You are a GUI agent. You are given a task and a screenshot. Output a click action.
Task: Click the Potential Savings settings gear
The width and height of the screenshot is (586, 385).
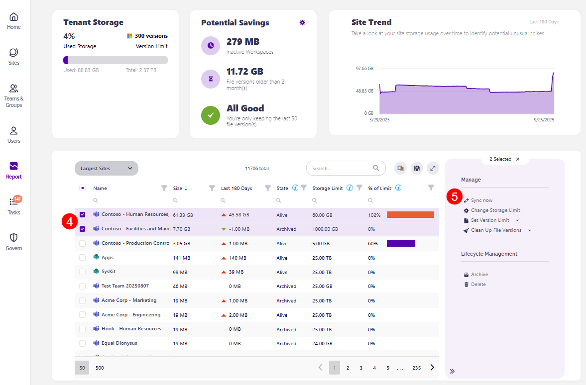(x=302, y=22)
